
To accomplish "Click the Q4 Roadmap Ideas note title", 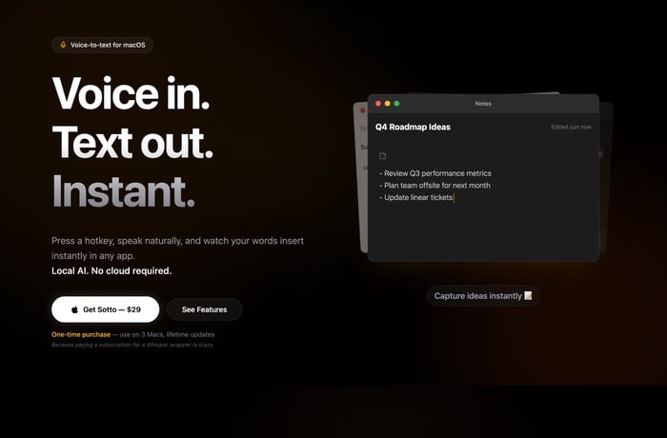I will (x=413, y=127).
